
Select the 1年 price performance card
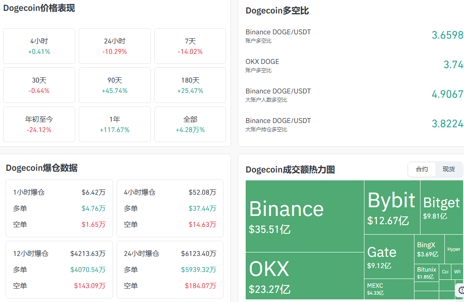click(115, 124)
